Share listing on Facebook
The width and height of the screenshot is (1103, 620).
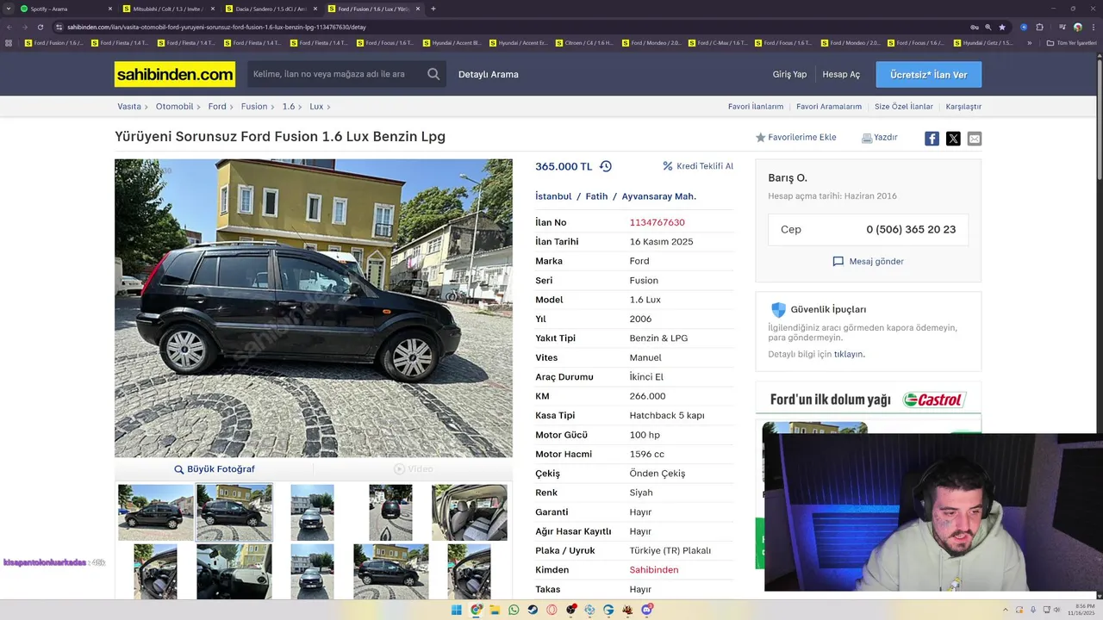pyautogui.click(x=932, y=139)
